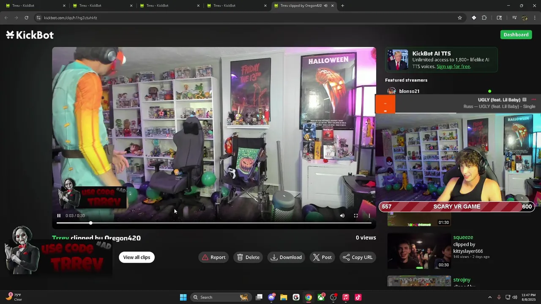Delete this clip

[248, 257]
